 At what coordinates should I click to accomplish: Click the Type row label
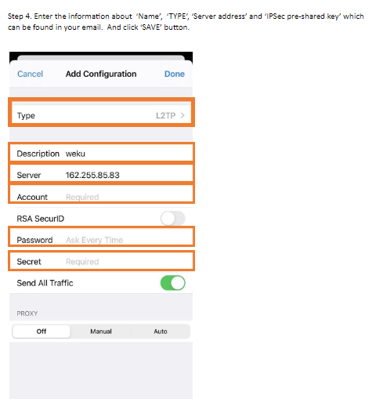click(x=26, y=115)
